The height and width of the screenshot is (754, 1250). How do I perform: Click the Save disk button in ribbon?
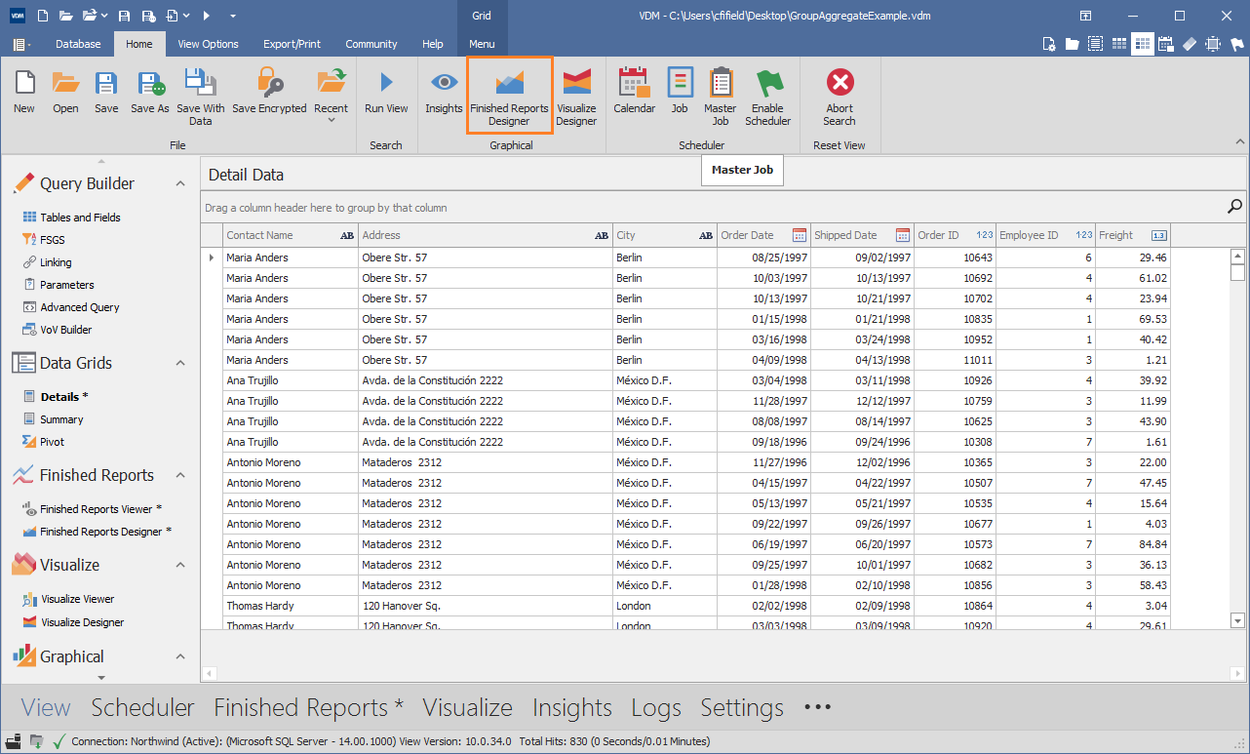[x=106, y=93]
